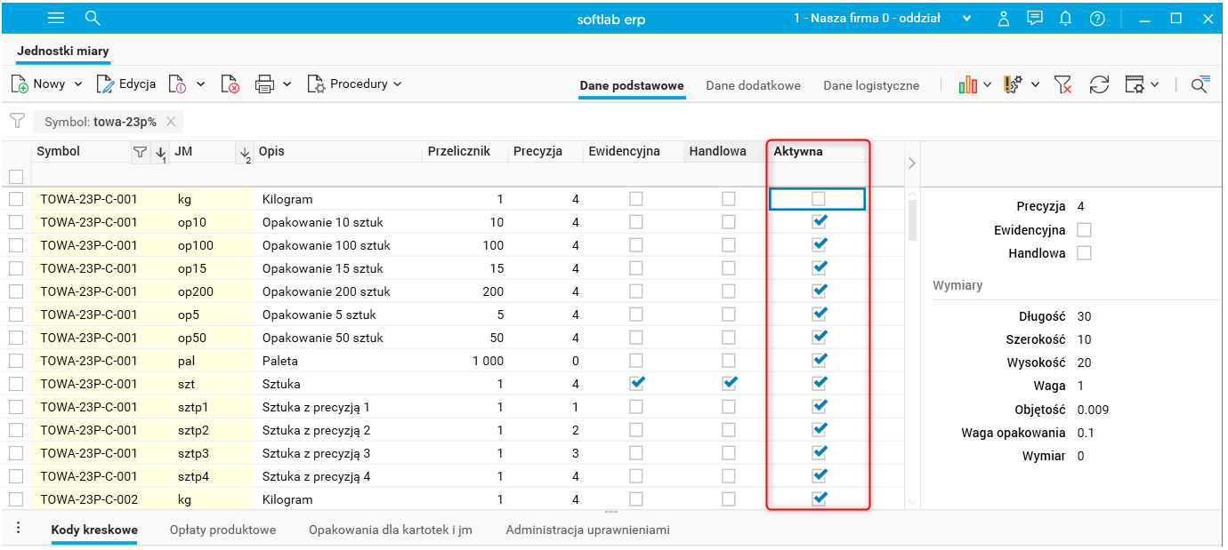Click the filter icon in Symbol column header
Viewport: 1228px width, 550px height.
(x=140, y=153)
